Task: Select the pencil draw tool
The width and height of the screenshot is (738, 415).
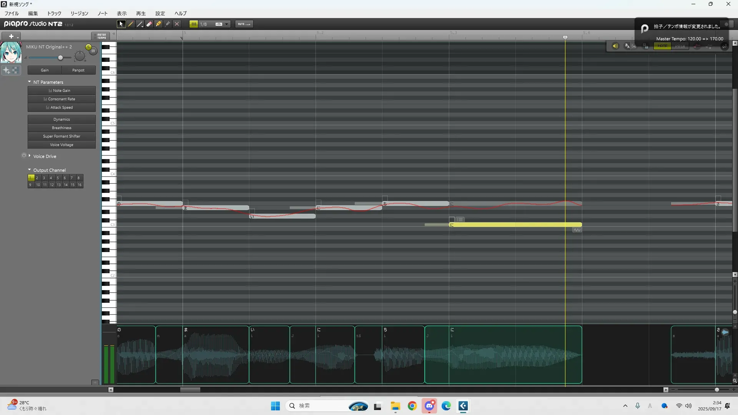Action: pos(131,24)
